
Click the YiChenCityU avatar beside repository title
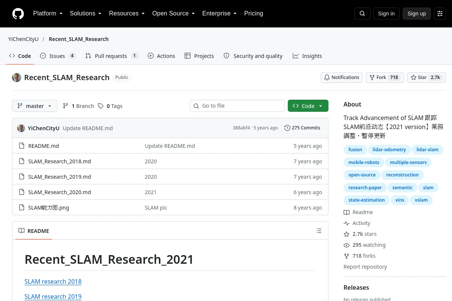point(17,78)
